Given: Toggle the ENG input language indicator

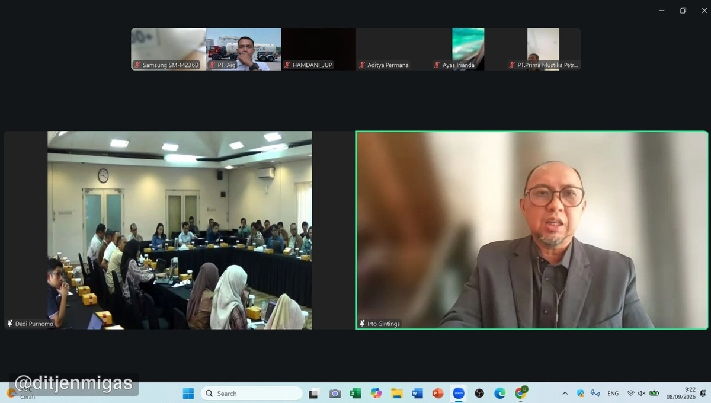Looking at the screenshot, I should 613,394.
